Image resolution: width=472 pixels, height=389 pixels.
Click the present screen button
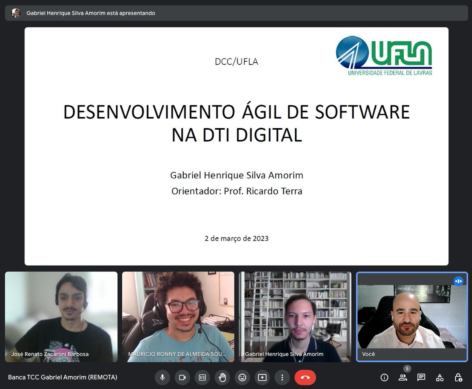point(262,378)
